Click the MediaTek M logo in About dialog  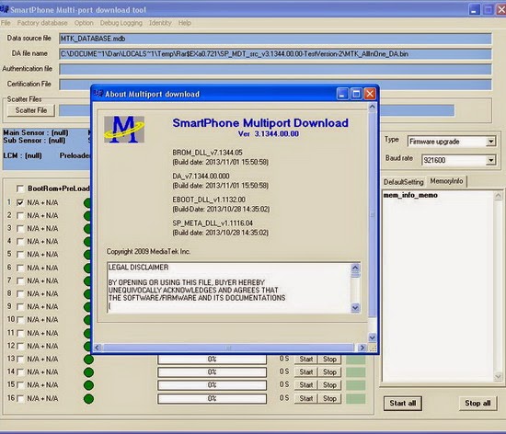pyautogui.click(x=124, y=130)
